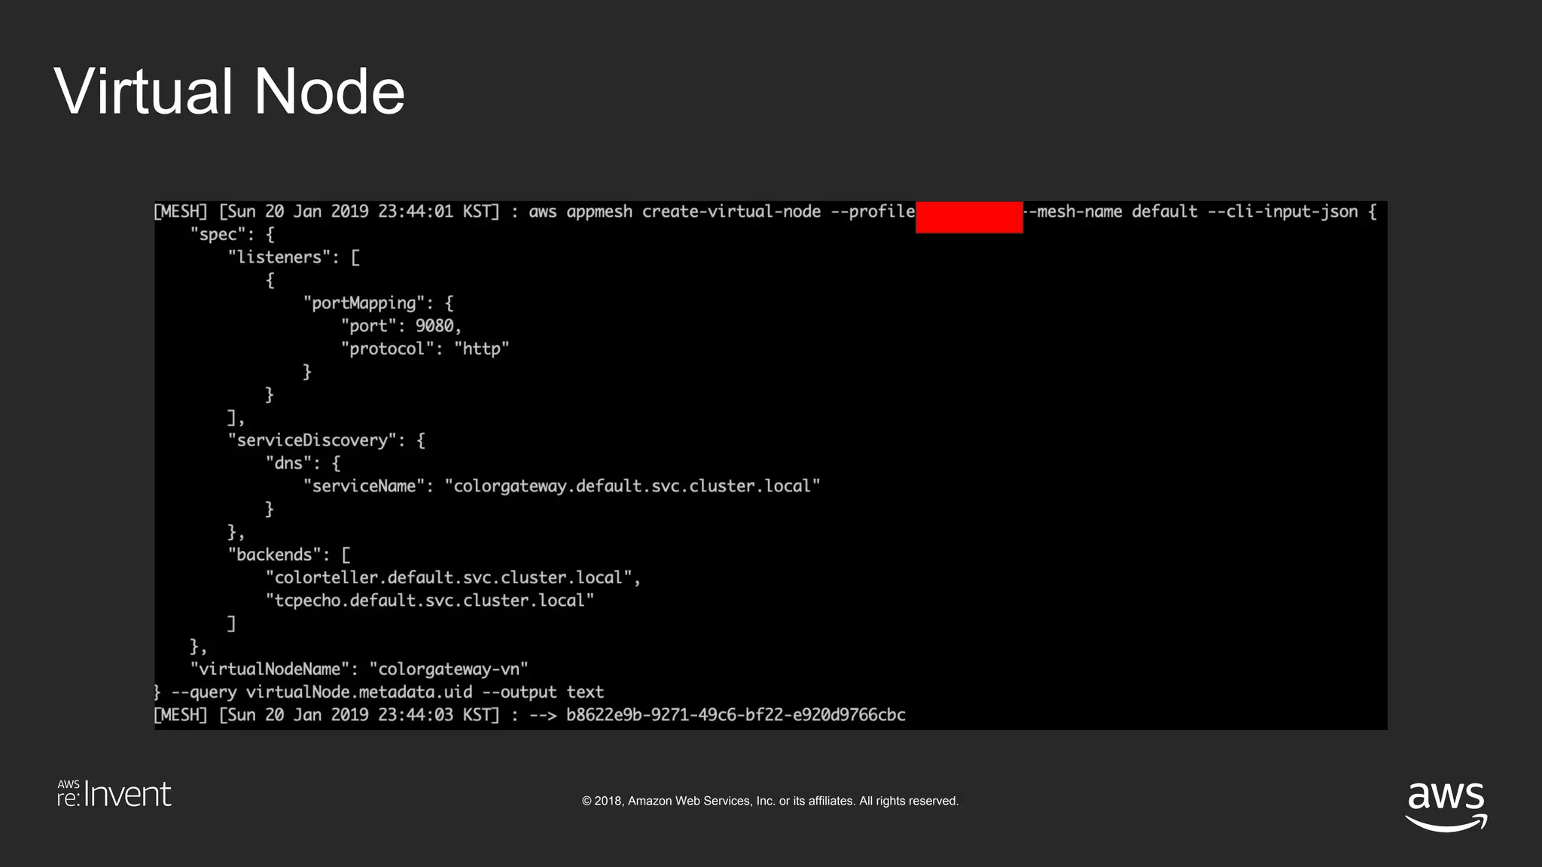The width and height of the screenshot is (1542, 867).
Task: Click the tcpecho.default.svc.cluster.local backend
Action: 429,601
